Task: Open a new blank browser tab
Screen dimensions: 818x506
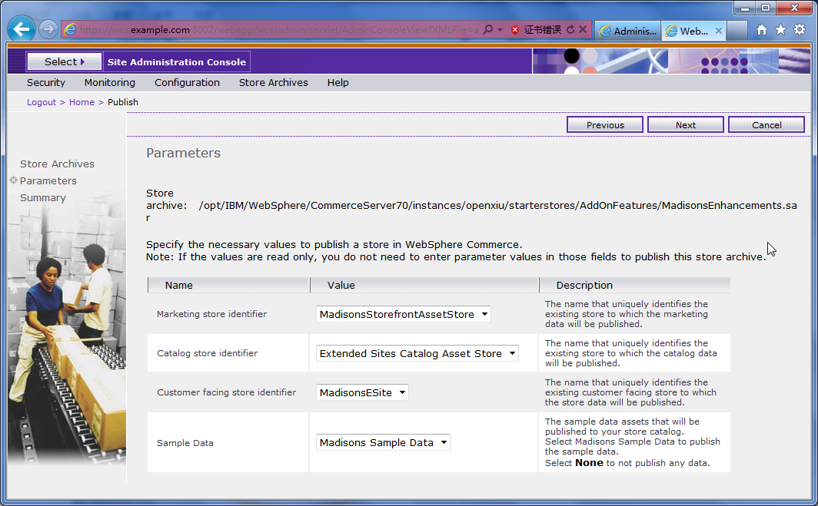Action: pos(737,31)
